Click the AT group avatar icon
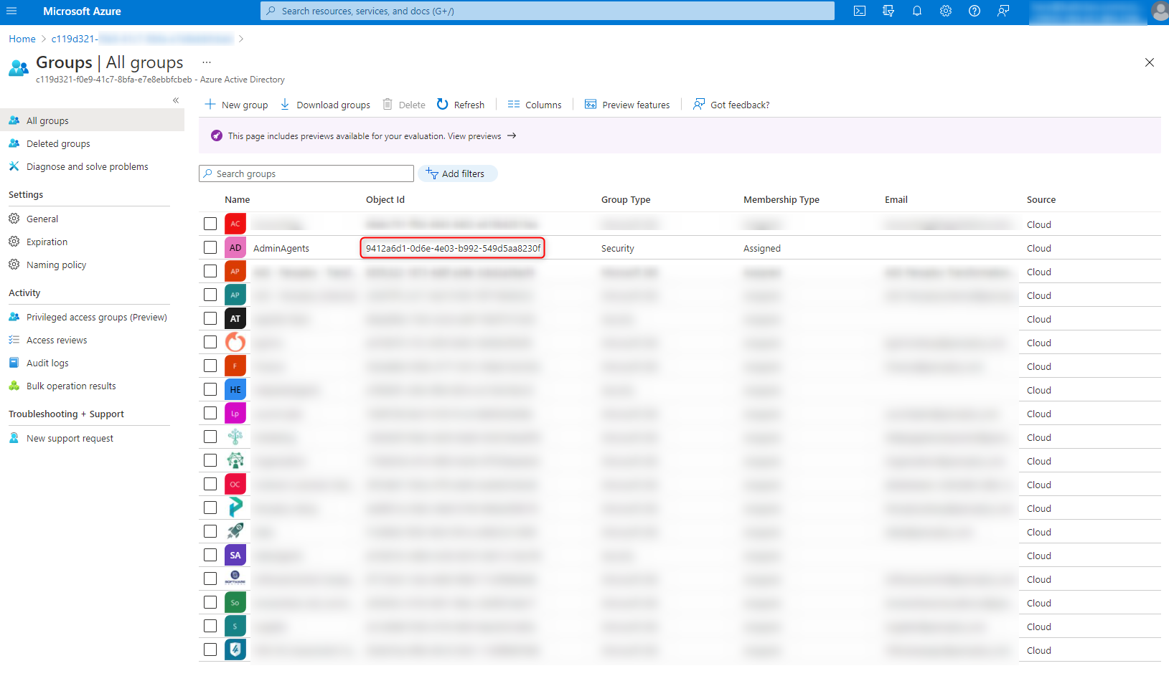 click(235, 318)
